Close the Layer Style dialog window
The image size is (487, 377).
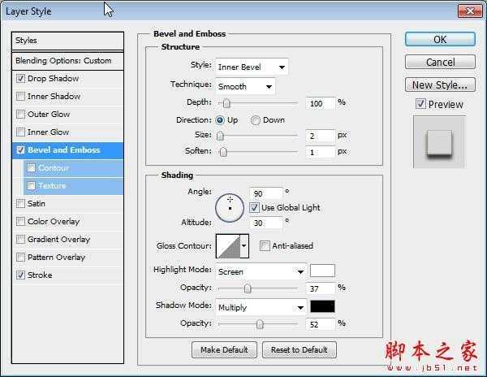tap(467, 11)
